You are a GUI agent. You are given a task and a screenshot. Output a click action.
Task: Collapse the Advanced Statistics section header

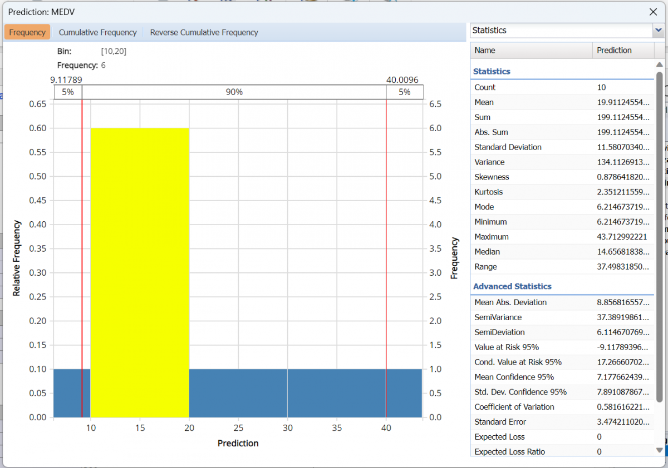[x=512, y=286]
